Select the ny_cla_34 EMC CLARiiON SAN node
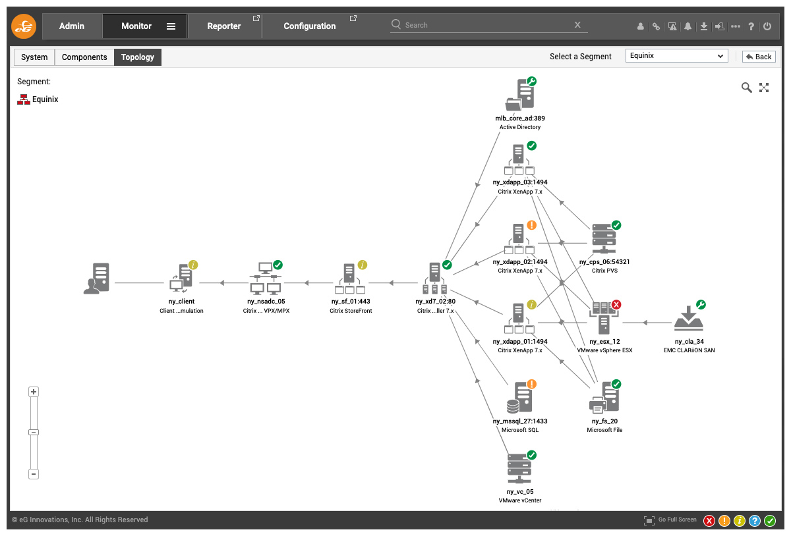Screen dimensions: 791x536 pos(689,319)
